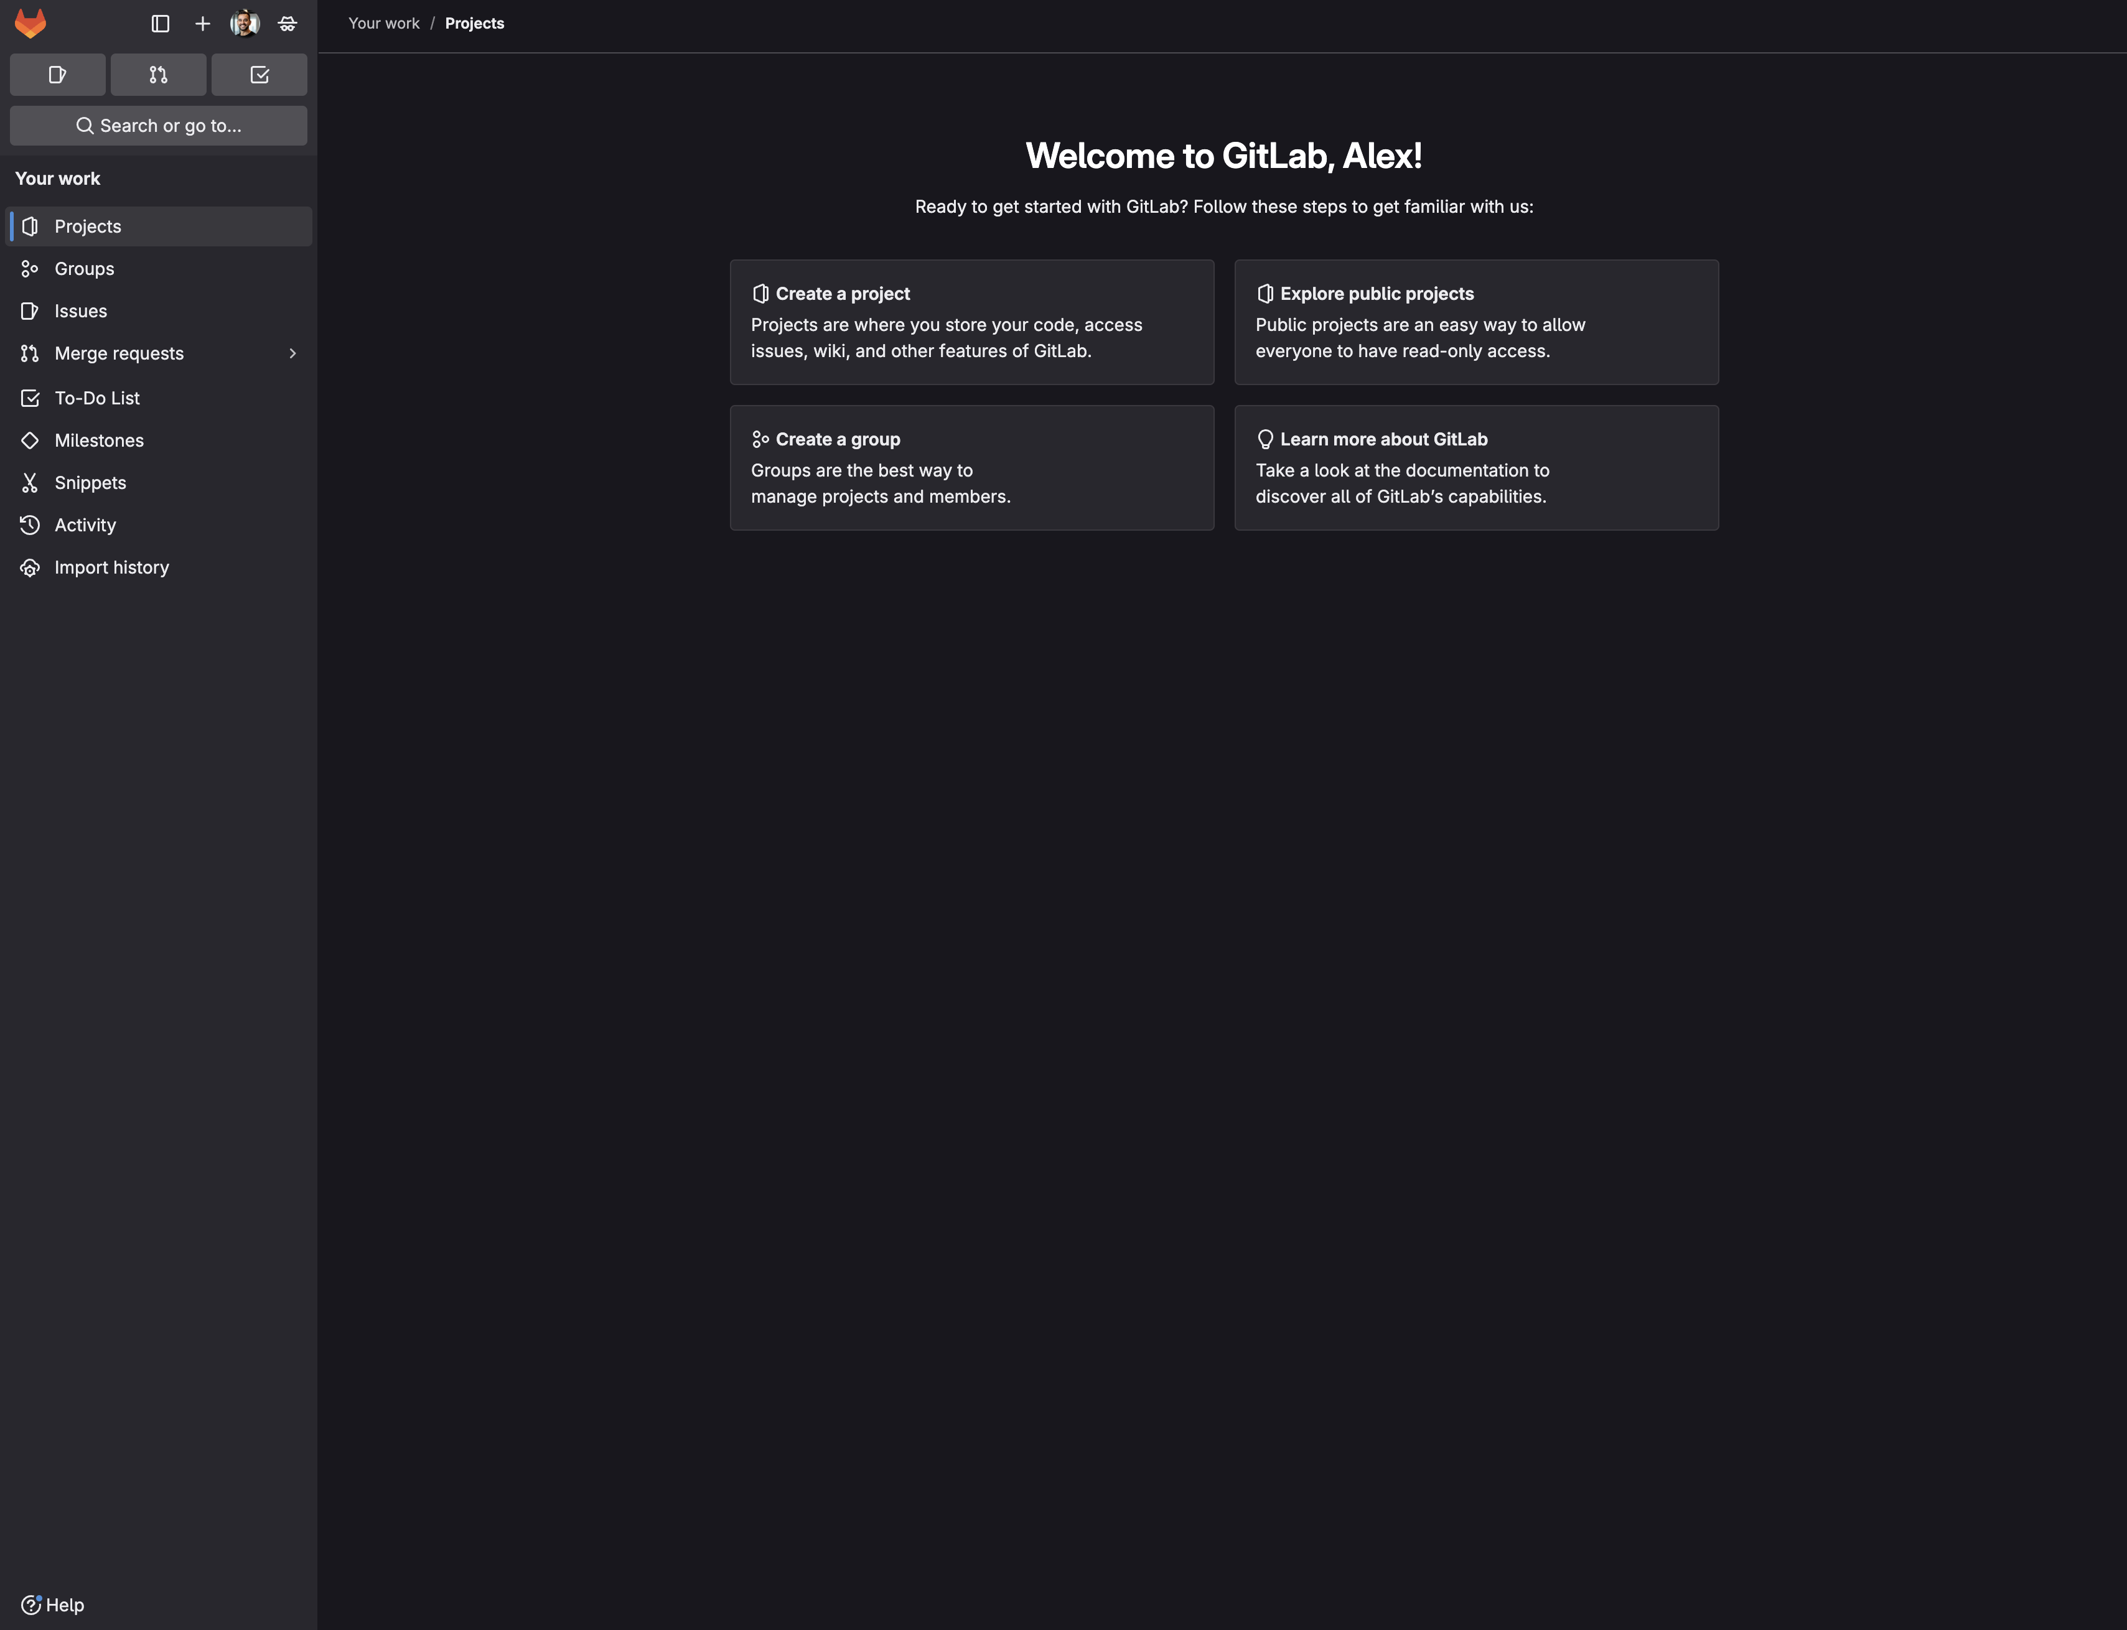View Activity history in sidebar
This screenshot has height=1630, width=2127.
point(85,525)
